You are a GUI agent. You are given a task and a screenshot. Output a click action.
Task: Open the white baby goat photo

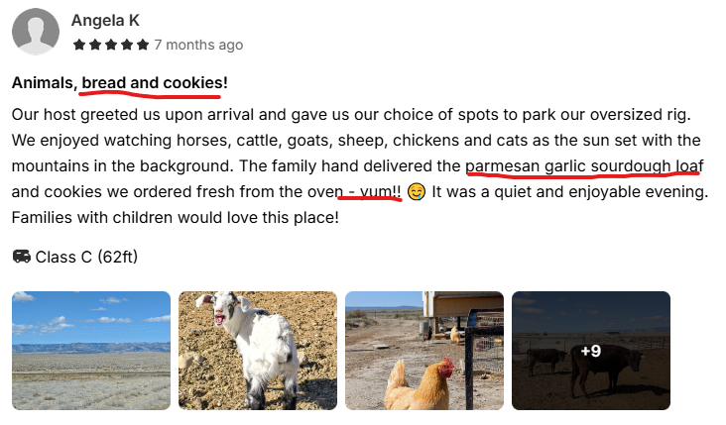[x=258, y=350]
